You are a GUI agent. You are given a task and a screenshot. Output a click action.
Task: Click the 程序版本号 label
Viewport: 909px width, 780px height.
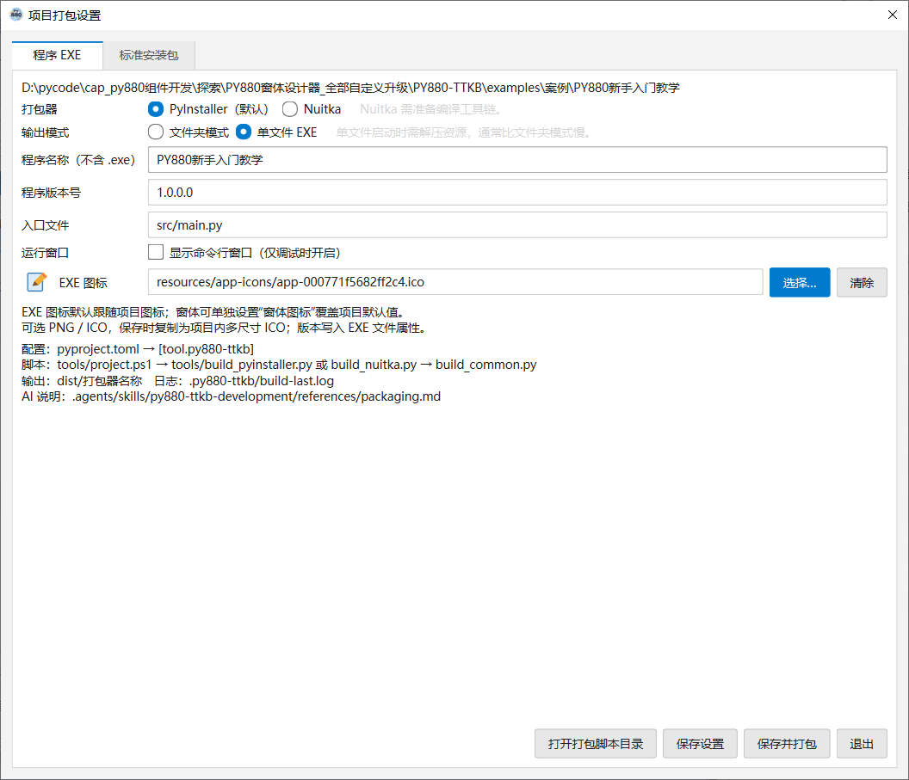click(51, 193)
